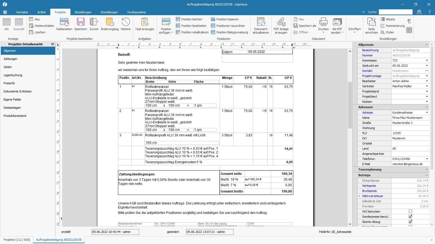Create a task with Task erzeugen icon

coord(145,22)
